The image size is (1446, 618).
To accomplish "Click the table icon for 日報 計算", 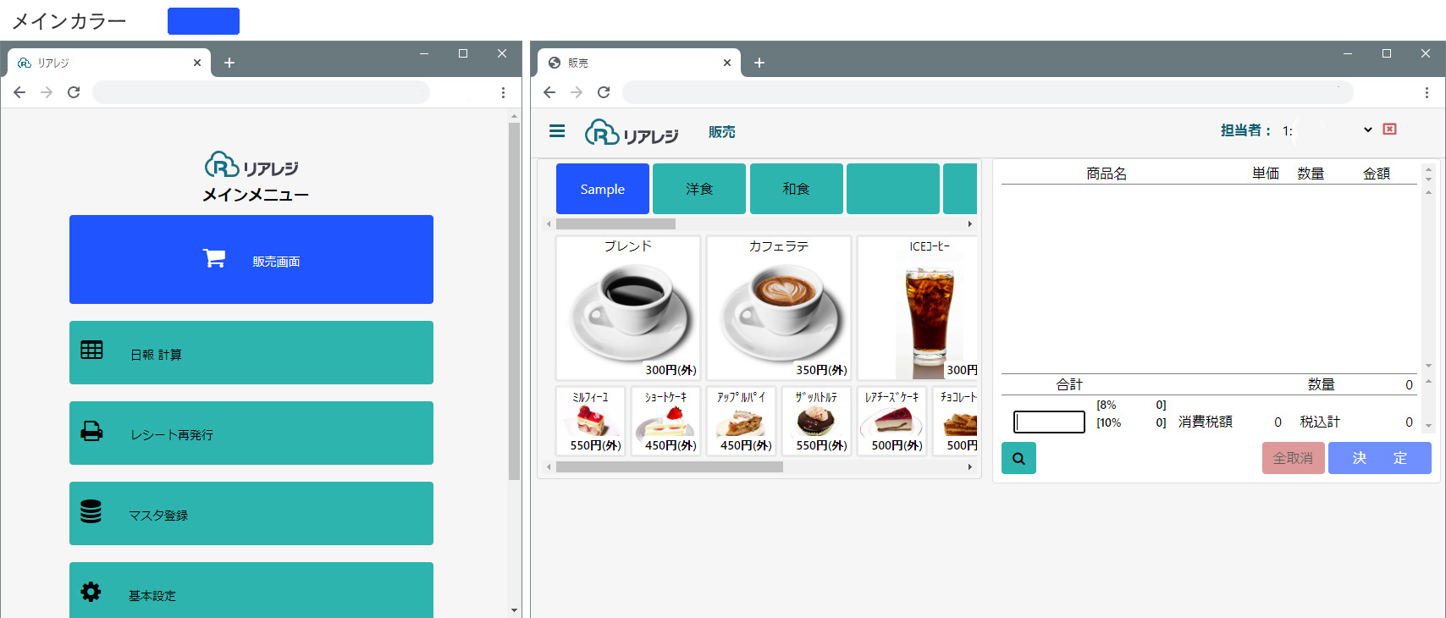I will (91, 350).
